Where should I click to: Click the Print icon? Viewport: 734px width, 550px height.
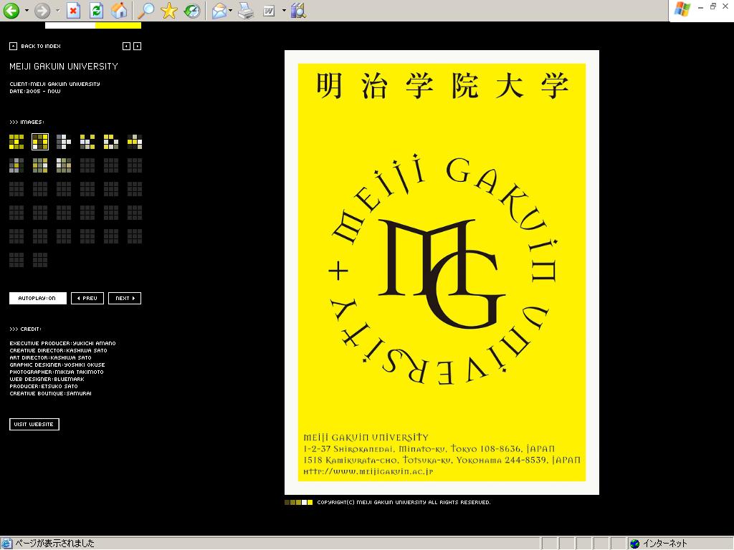tap(246, 10)
